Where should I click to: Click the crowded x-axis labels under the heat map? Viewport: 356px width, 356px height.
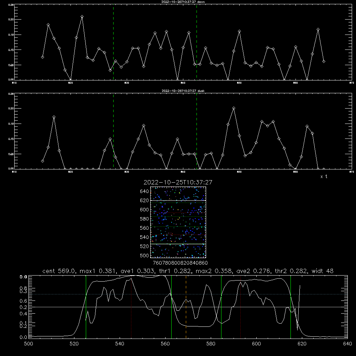tap(180, 263)
